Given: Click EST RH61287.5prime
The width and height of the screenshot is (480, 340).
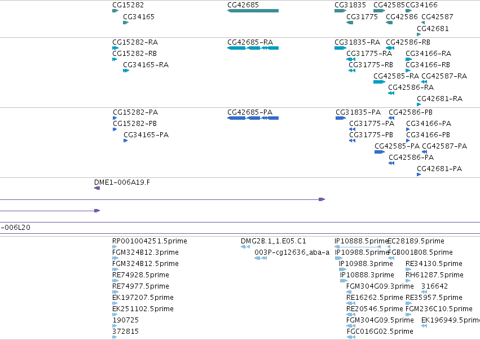Looking at the screenshot, I should (434, 275).
